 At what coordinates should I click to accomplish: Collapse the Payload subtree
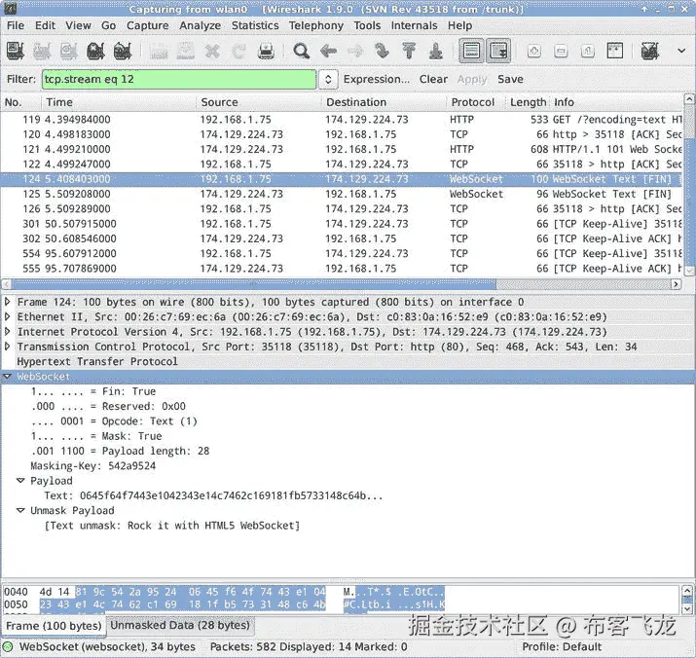pyautogui.click(x=20, y=481)
